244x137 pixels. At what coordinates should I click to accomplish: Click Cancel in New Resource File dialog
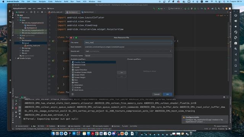(x=157, y=94)
